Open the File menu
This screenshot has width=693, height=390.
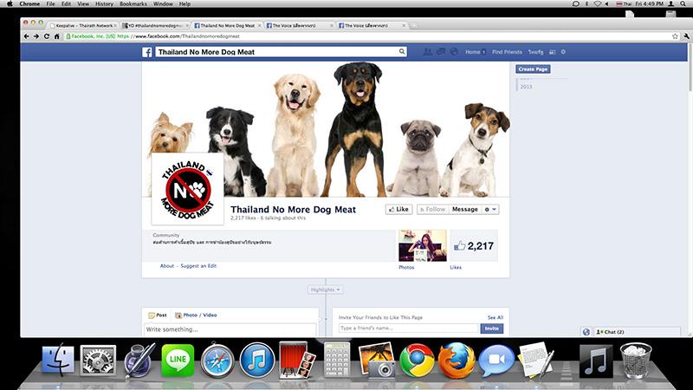(x=51, y=3)
